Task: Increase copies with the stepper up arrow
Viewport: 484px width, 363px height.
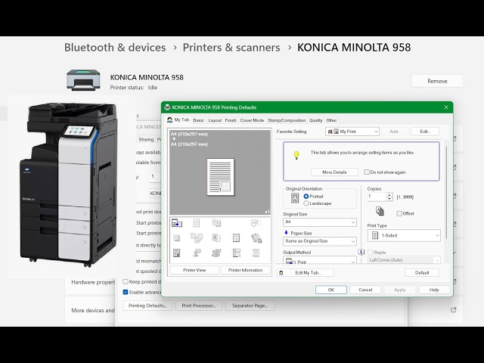Action: point(389,195)
